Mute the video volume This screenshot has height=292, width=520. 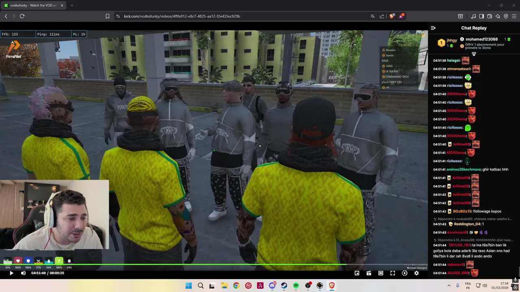coord(23,273)
